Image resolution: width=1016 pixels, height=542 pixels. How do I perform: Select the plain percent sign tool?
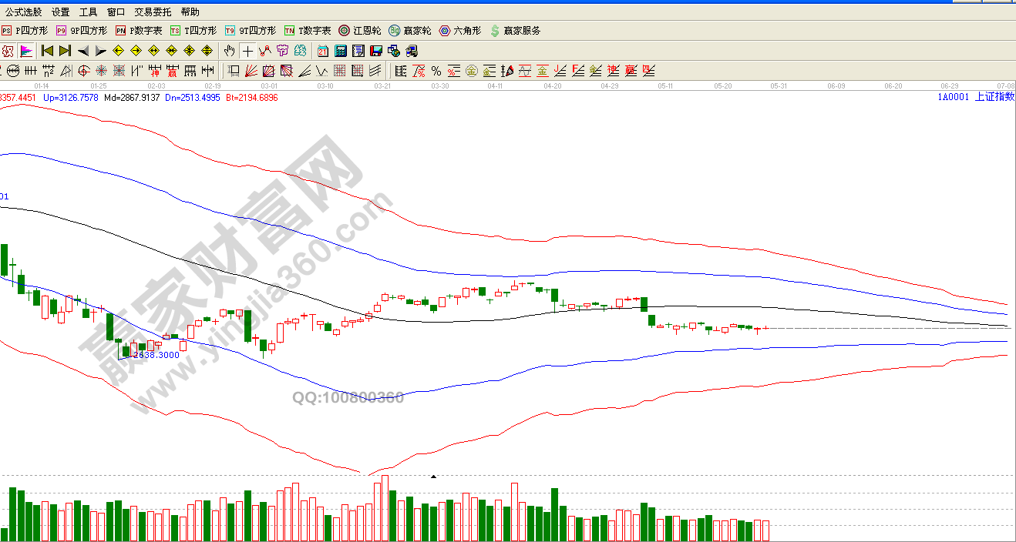coord(436,72)
